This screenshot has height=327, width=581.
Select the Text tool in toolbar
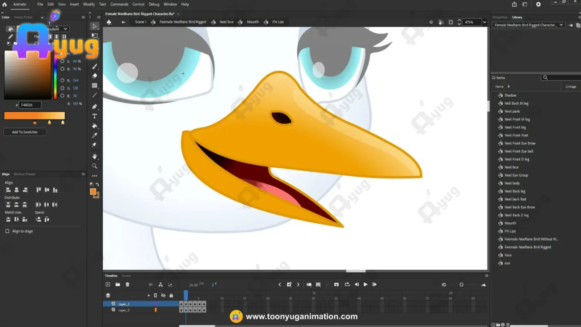(94, 116)
